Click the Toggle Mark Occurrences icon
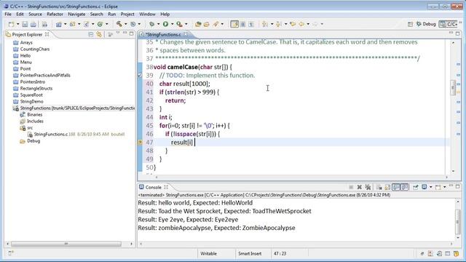 pos(234,24)
